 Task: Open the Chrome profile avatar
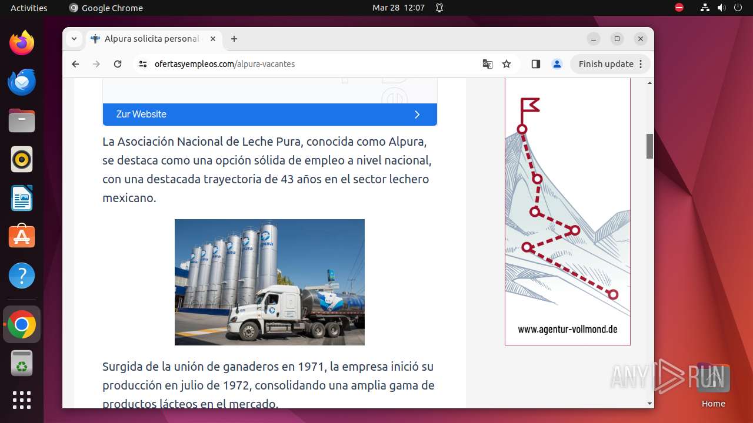tap(557, 64)
